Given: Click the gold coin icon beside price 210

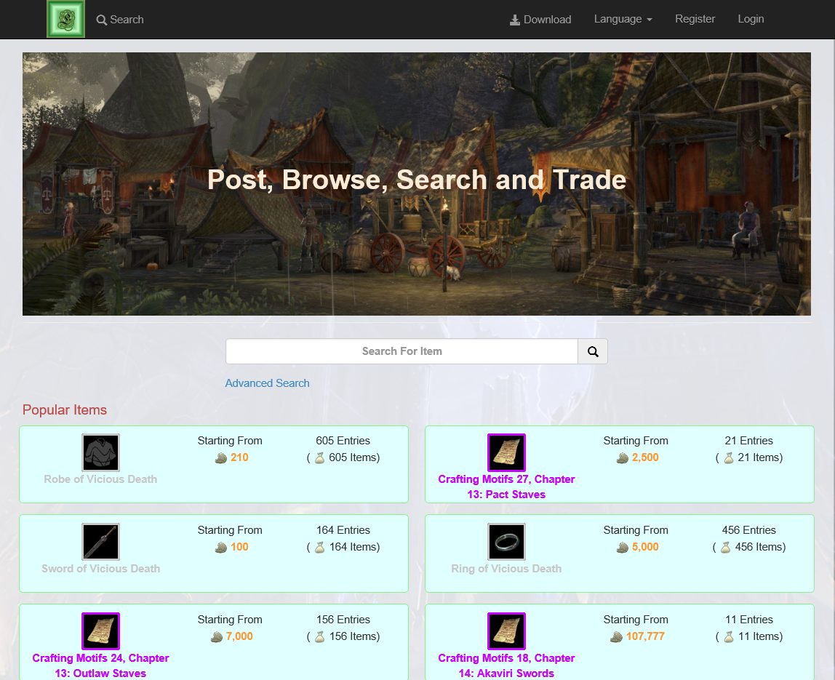Looking at the screenshot, I should [x=221, y=458].
